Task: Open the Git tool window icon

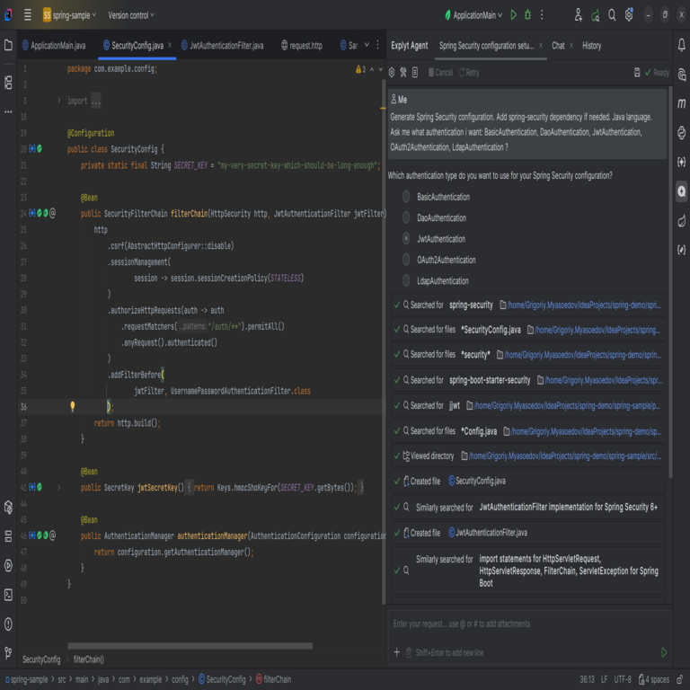Action: [x=8, y=652]
